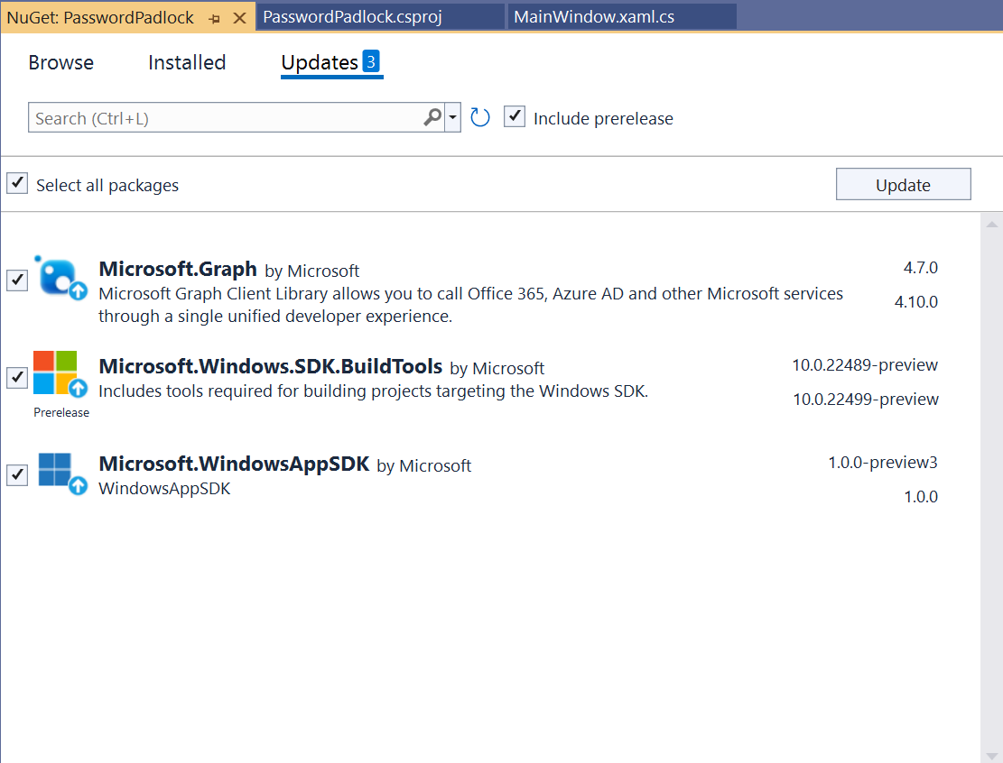Viewport: 1003px width, 763px height.
Task: Open the MainWindow.xaml.cs tab
Action: click(x=622, y=16)
